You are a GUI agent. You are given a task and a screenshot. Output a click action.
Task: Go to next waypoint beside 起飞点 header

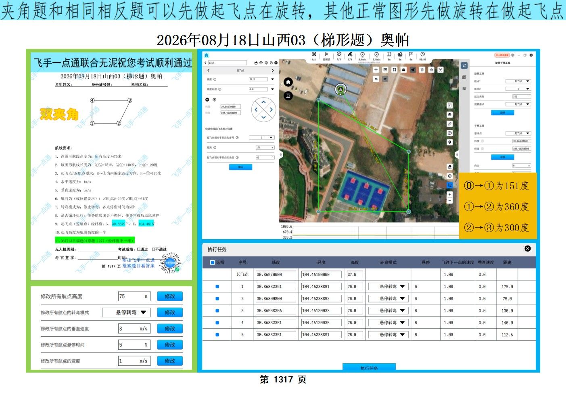click(273, 71)
